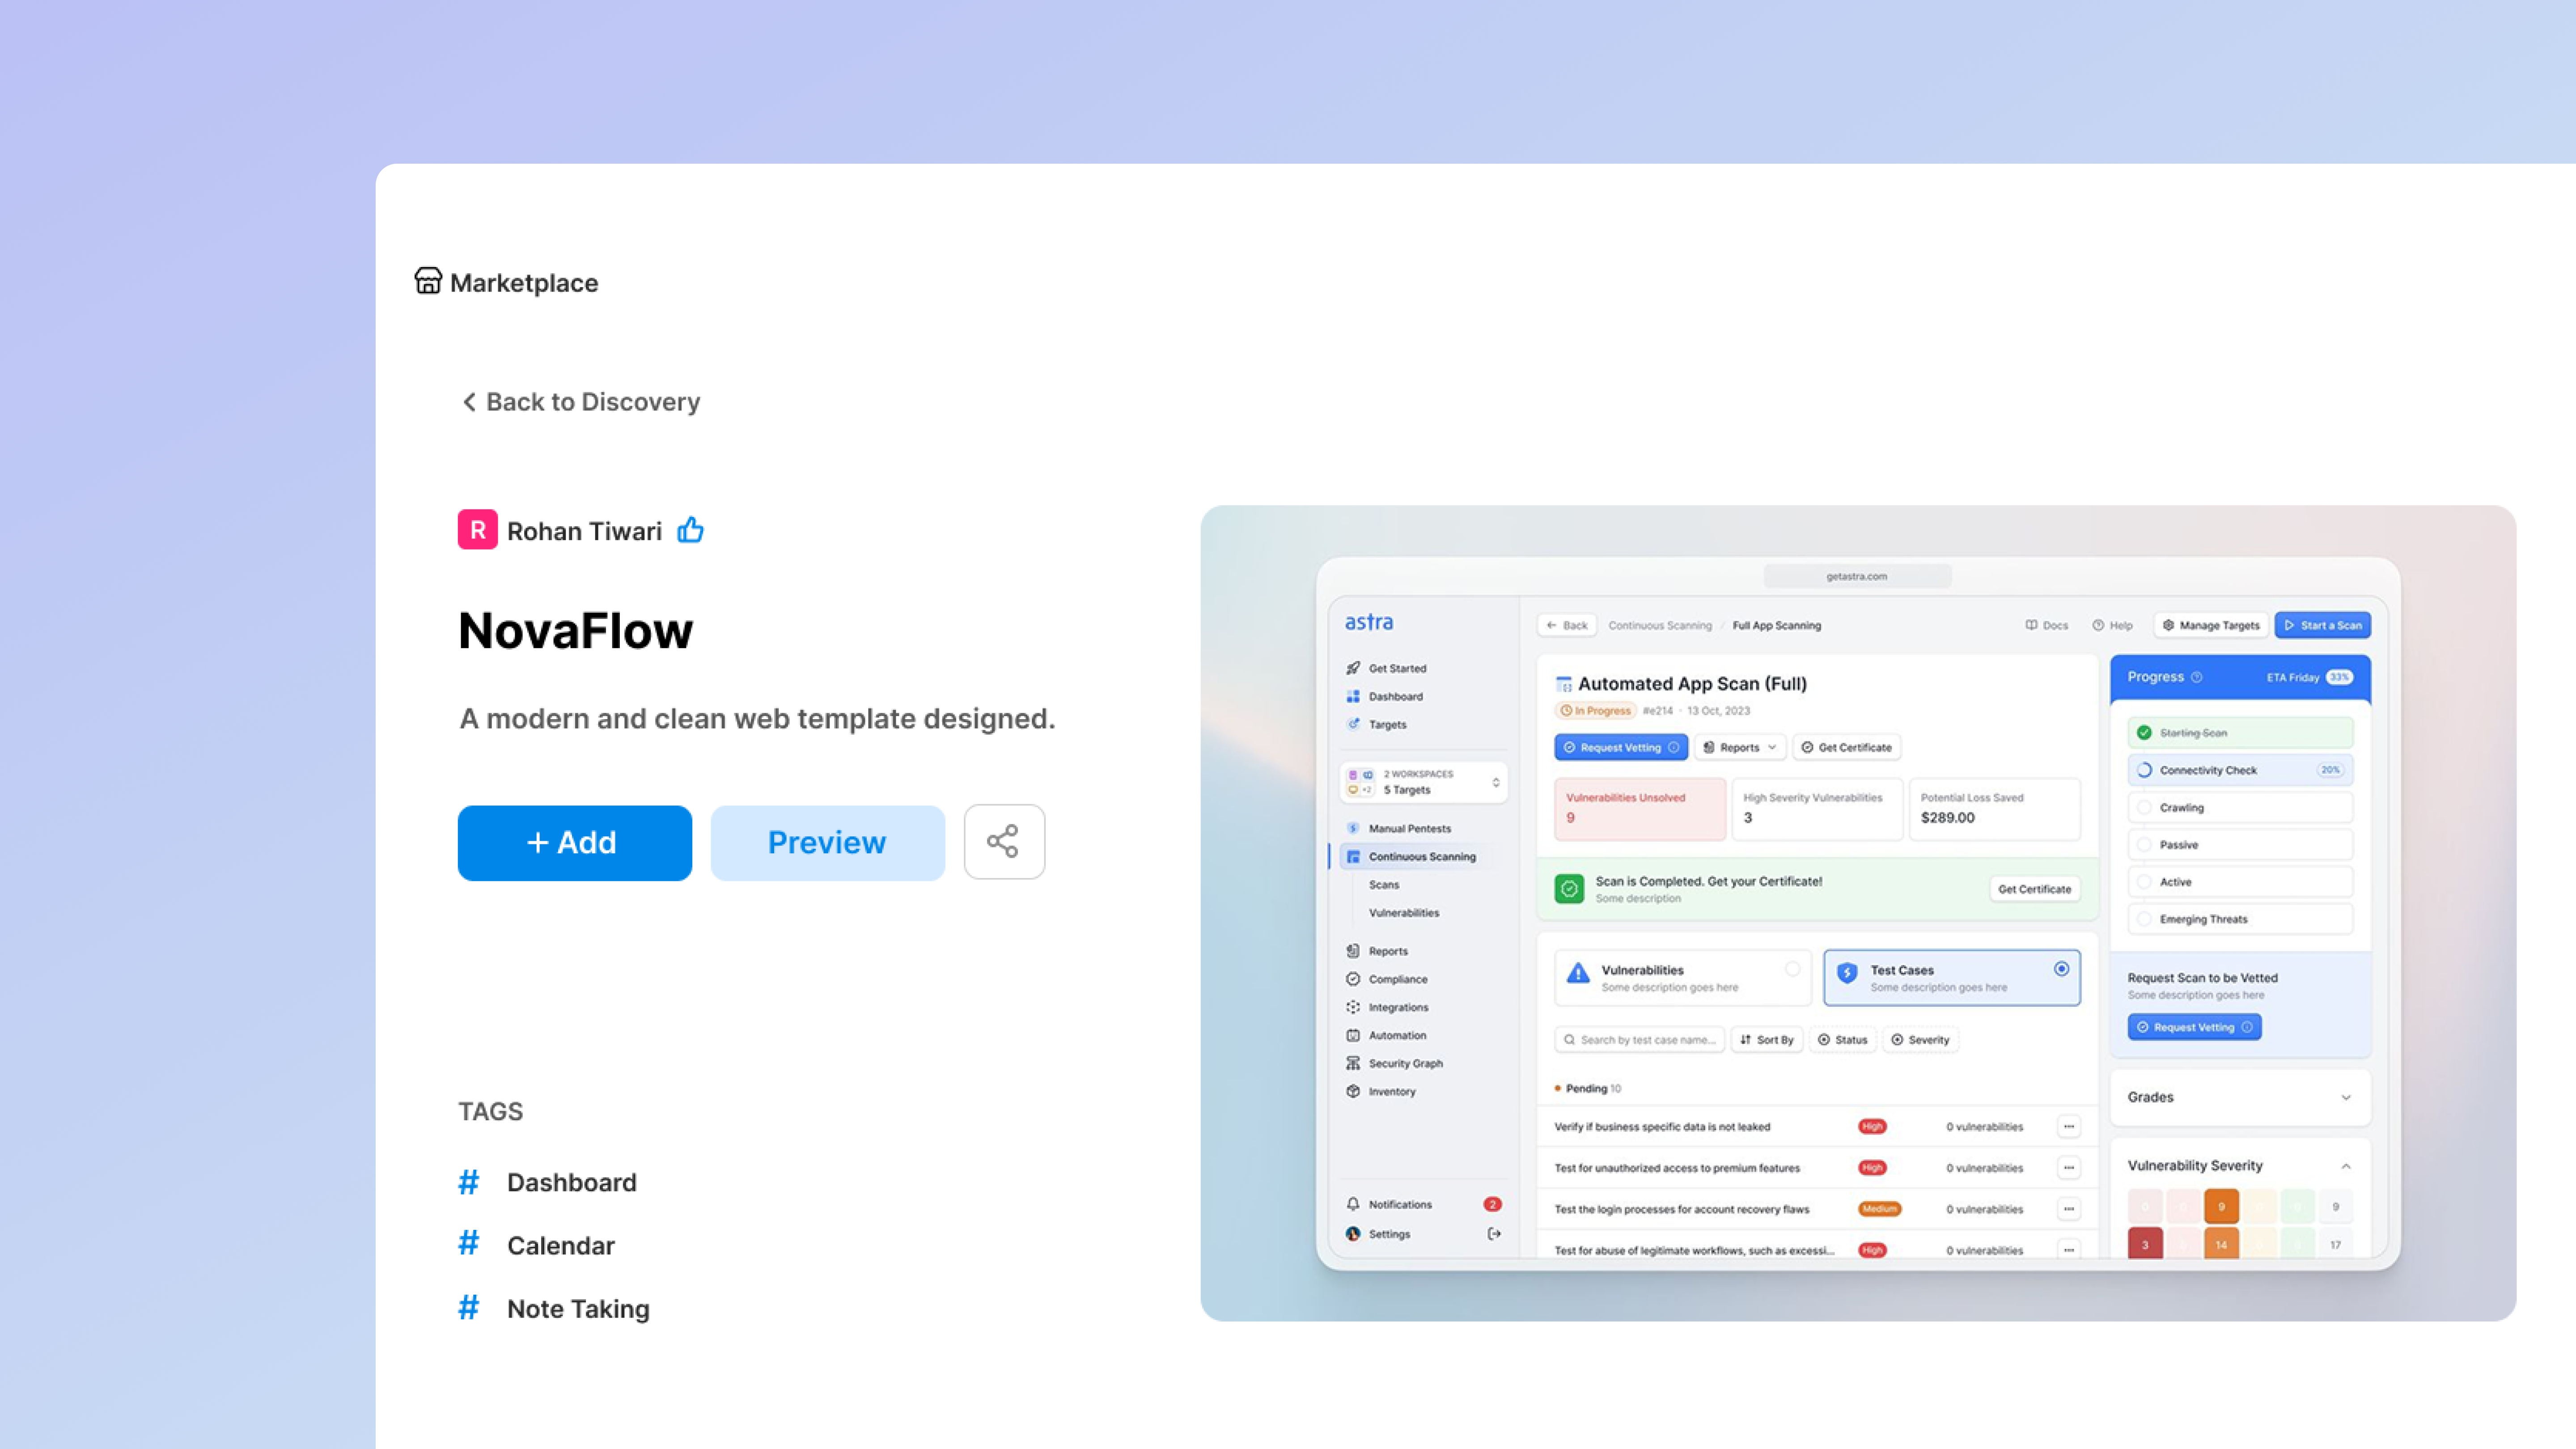Select the Test Cases radio option
The width and height of the screenshot is (2576, 1449).
pos(2061,969)
